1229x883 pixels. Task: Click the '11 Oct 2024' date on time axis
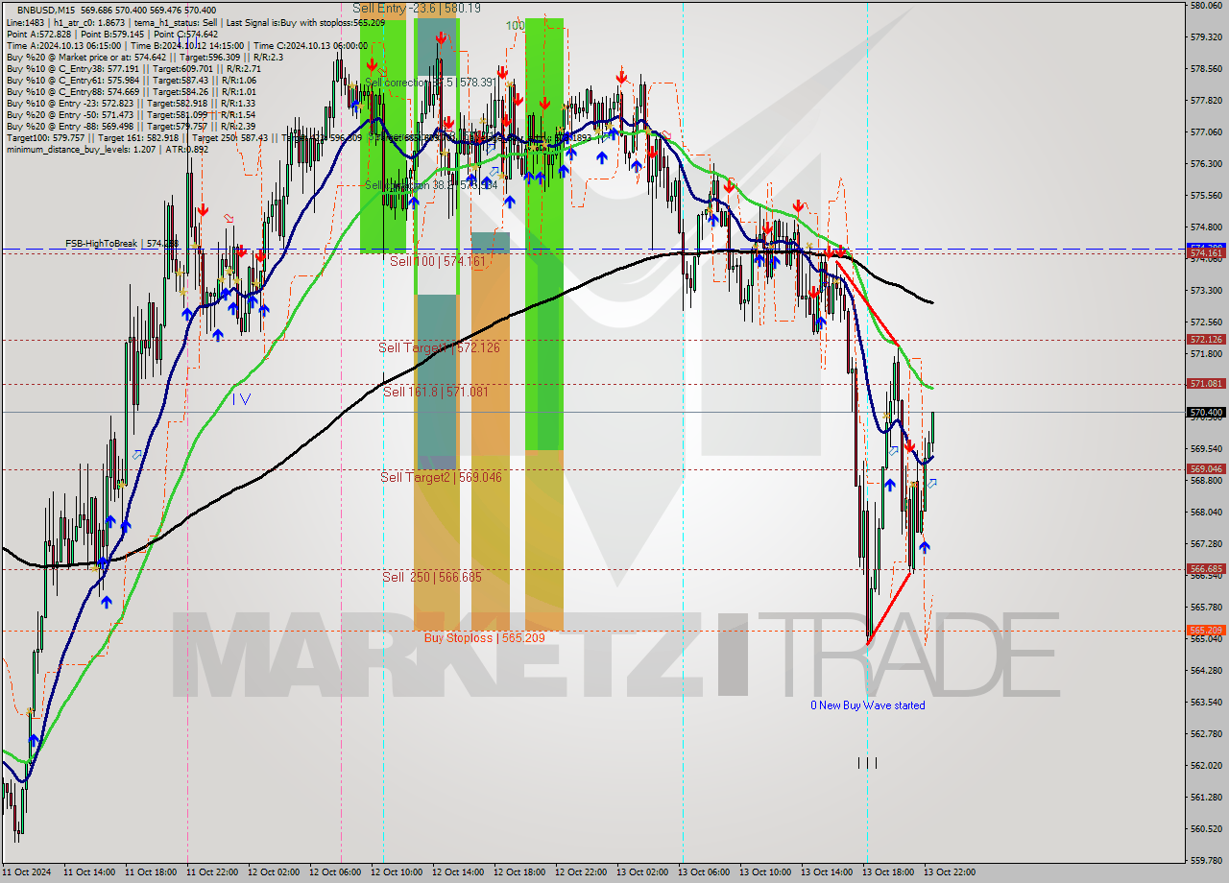25,872
